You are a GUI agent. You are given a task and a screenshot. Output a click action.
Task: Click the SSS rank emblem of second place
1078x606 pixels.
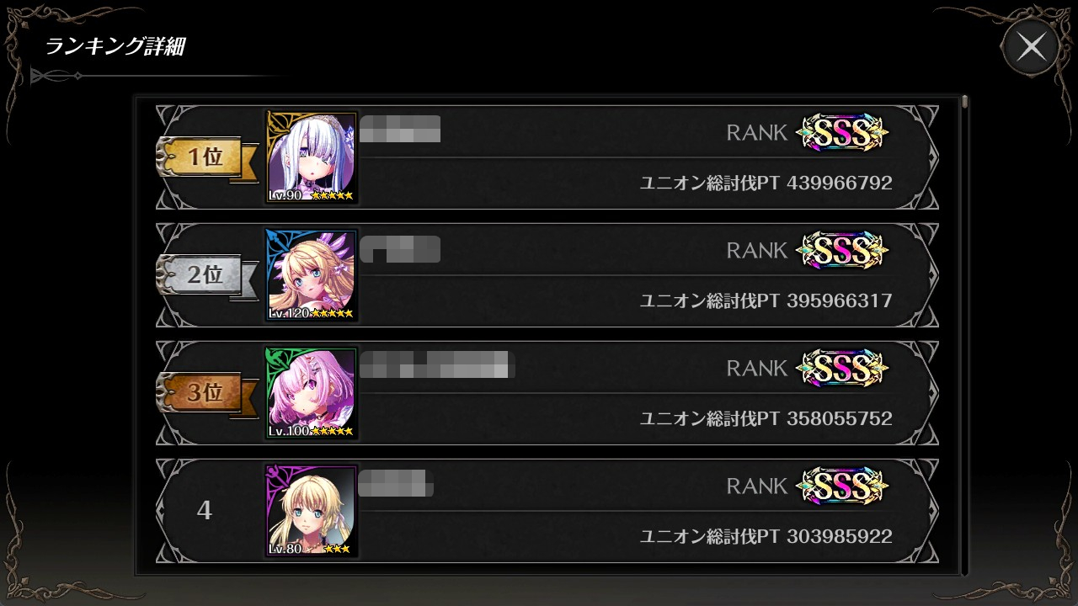(842, 251)
